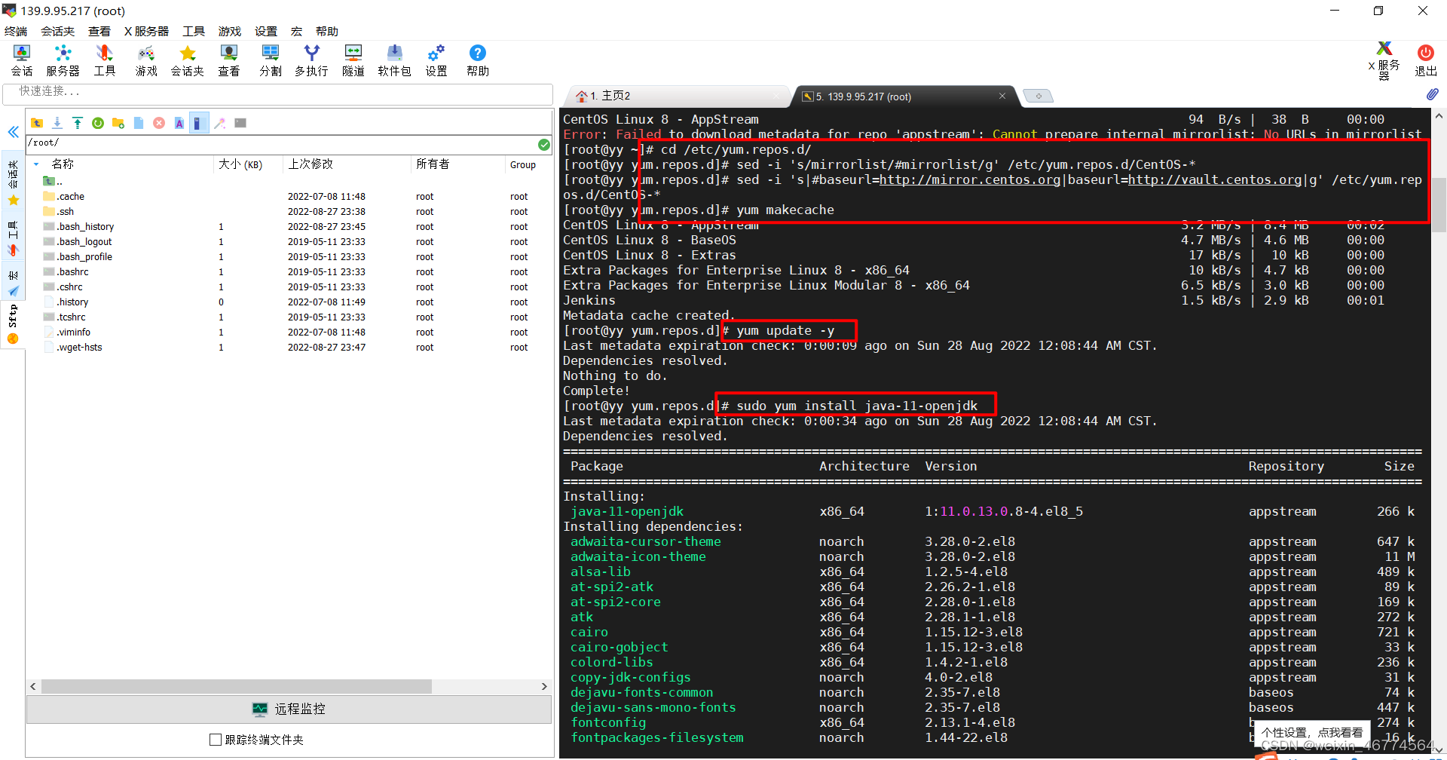Click the 设置 (Settings) gear toolbar icon
The height and width of the screenshot is (760, 1447).
(x=436, y=60)
